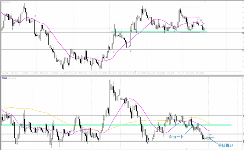Select the mint green horizontal band on the lower chart
Screen dimensions: 244x150
click(x=116, y=125)
